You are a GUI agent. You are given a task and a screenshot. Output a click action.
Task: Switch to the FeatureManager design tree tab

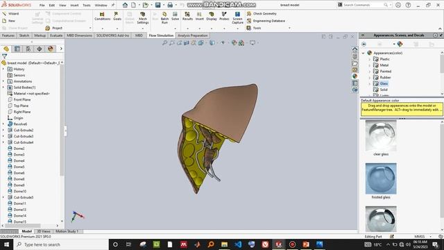coord(6,49)
